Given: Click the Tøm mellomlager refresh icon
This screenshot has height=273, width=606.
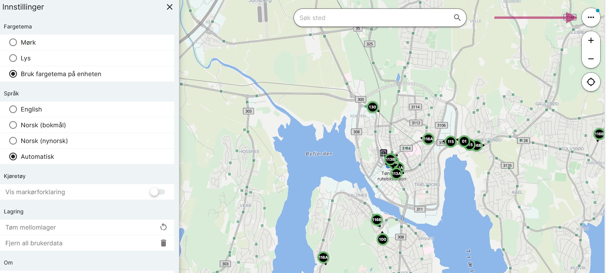Looking at the screenshot, I should pos(164,227).
